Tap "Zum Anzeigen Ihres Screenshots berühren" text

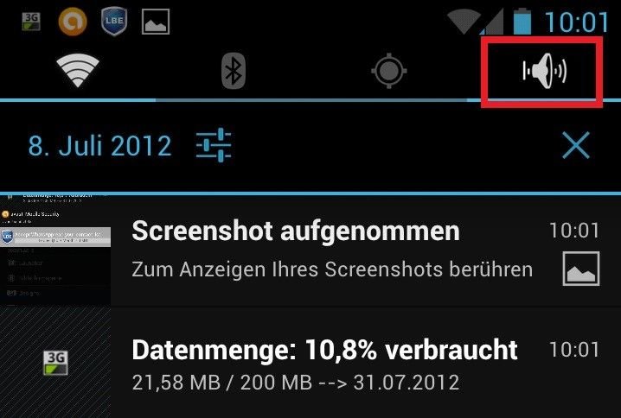click(x=332, y=269)
